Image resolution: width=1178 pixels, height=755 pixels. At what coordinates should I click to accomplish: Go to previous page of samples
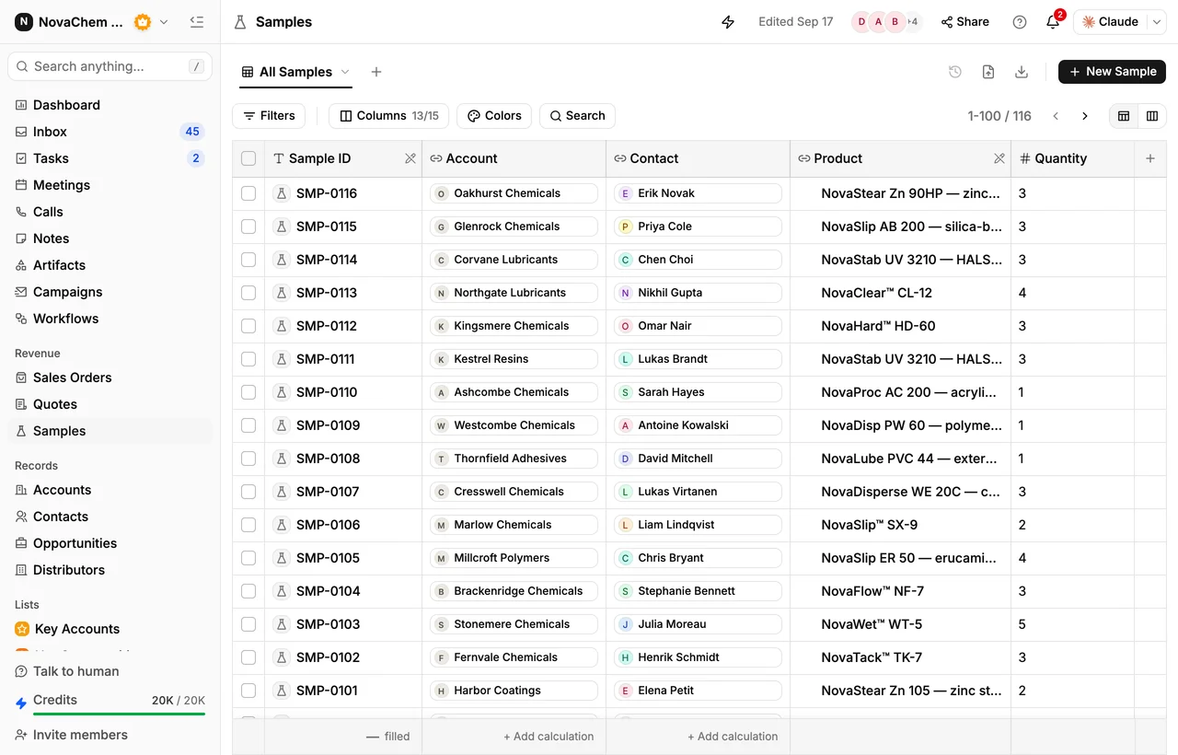(1056, 116)
